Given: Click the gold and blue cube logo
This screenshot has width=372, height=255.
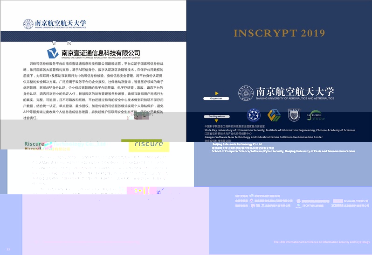Looking at the screenshot, I should click(x=274, y=115).
